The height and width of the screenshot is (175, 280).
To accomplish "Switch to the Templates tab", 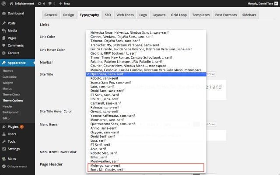I will pos(201,15).
